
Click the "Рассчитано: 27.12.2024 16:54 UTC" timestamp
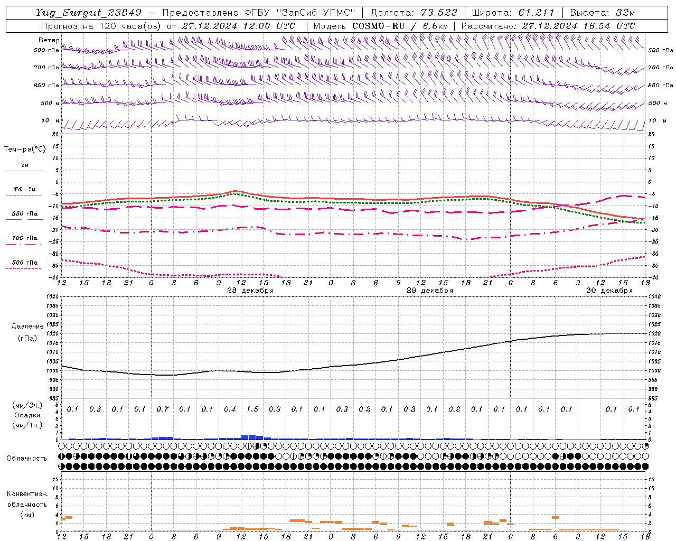coord(548,26)
